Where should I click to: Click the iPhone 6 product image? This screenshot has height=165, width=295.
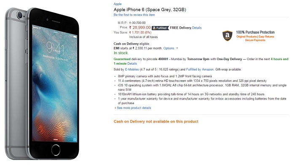(42, 84)
